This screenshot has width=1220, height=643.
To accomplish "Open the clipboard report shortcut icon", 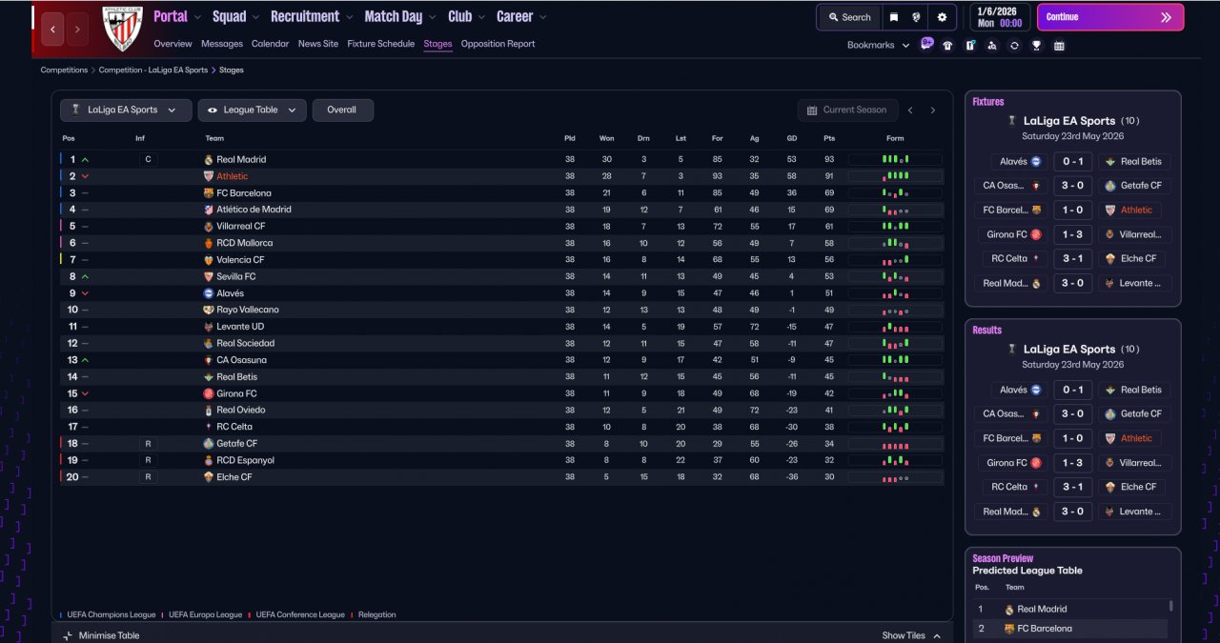I will (x=970, y=45).
